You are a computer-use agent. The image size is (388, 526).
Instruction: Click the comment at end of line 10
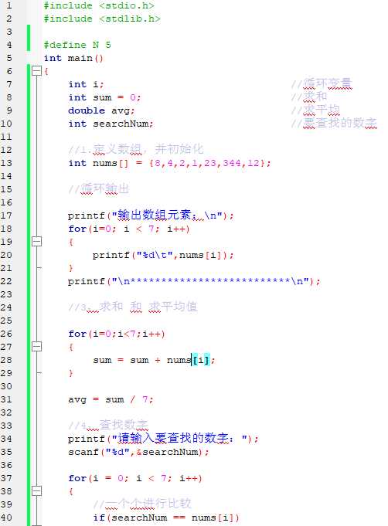pos(334,123)
